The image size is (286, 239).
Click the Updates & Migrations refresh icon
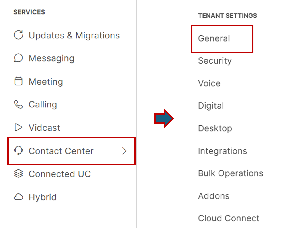click(x=19, y=35)
